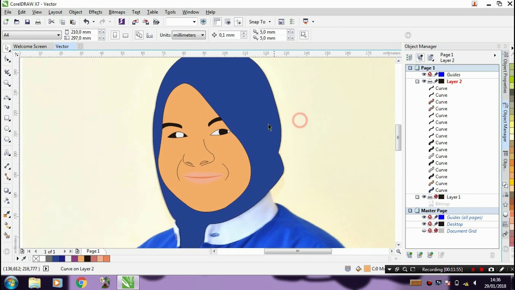Show the Document Grid layer
This screenshot has height=290, width=515.
[x=424, y=231]
